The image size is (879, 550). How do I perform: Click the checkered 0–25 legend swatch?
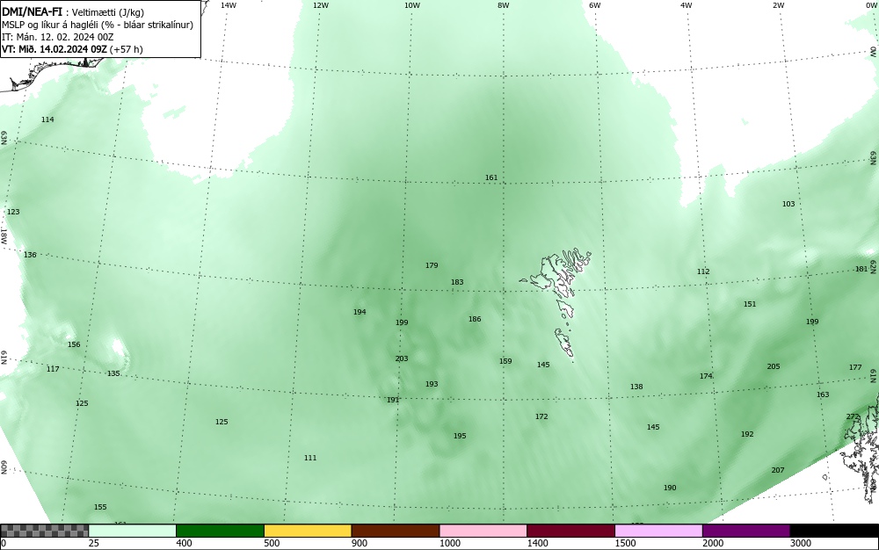click(x=44, y=531)
